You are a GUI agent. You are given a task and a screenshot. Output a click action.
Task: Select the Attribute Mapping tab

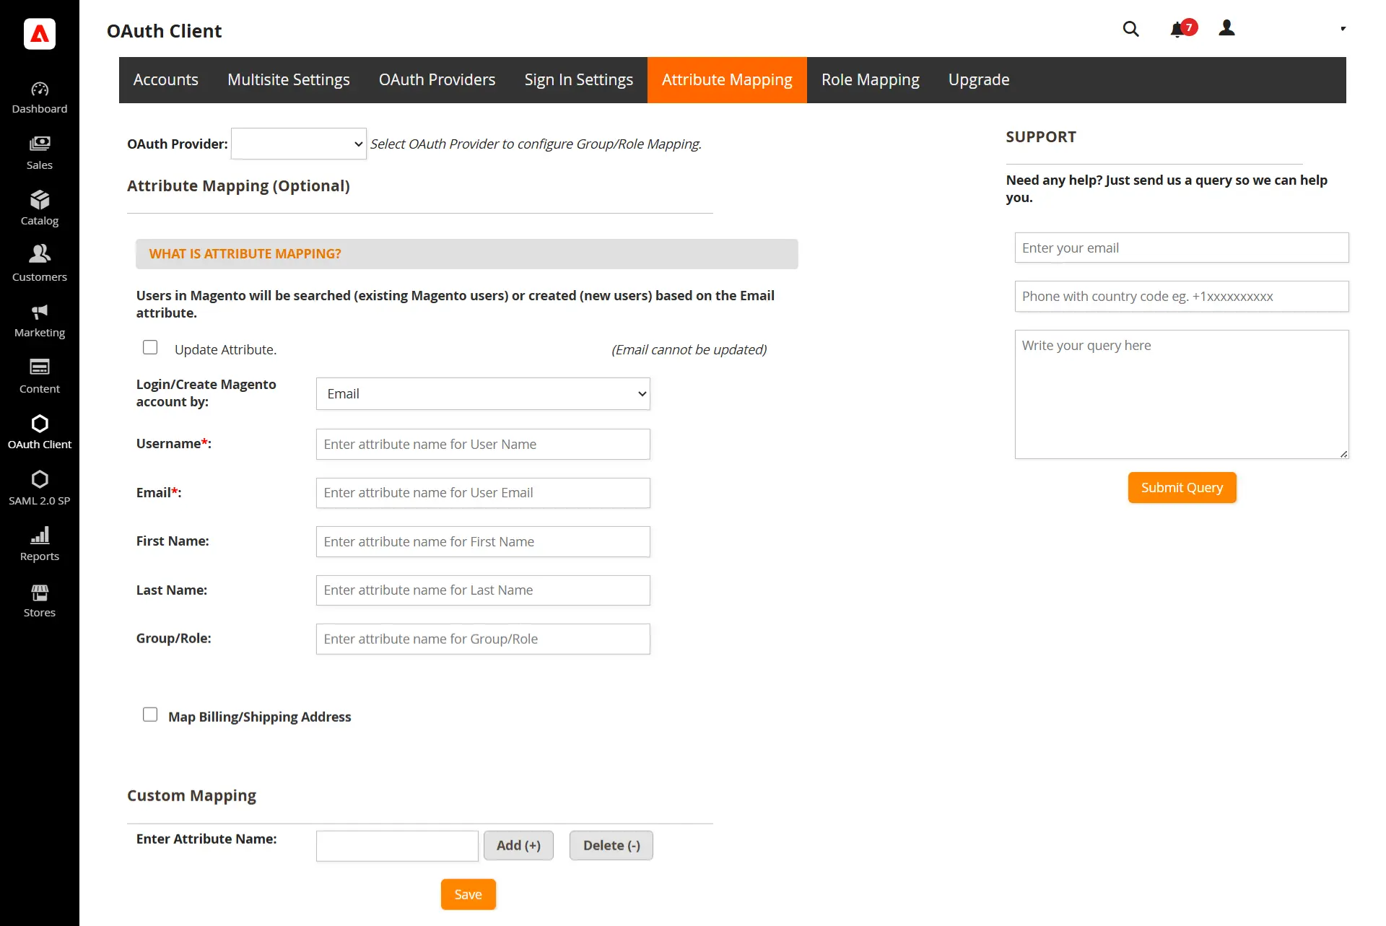click(727, 80)
